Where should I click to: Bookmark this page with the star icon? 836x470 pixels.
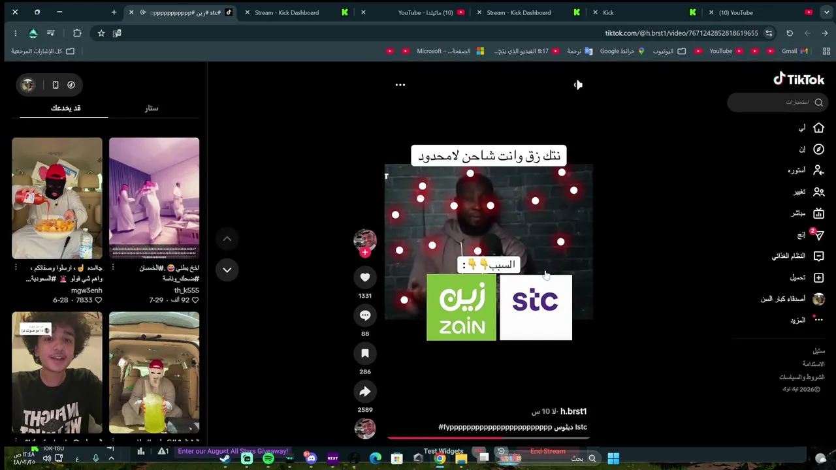pyautogui.click(x=101, y=33)
